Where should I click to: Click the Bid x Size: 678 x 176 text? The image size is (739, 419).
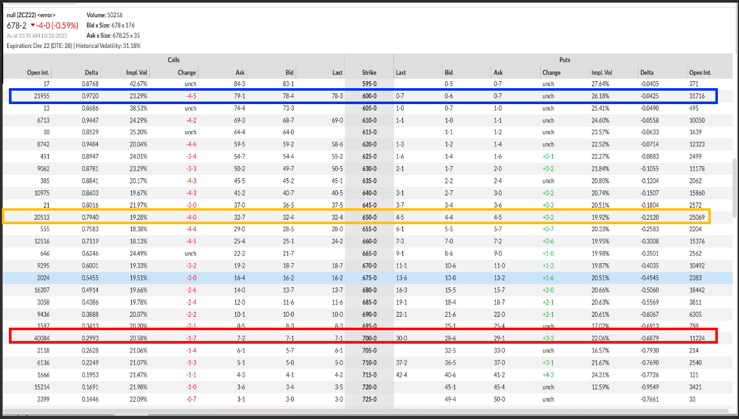click(111, 26)
